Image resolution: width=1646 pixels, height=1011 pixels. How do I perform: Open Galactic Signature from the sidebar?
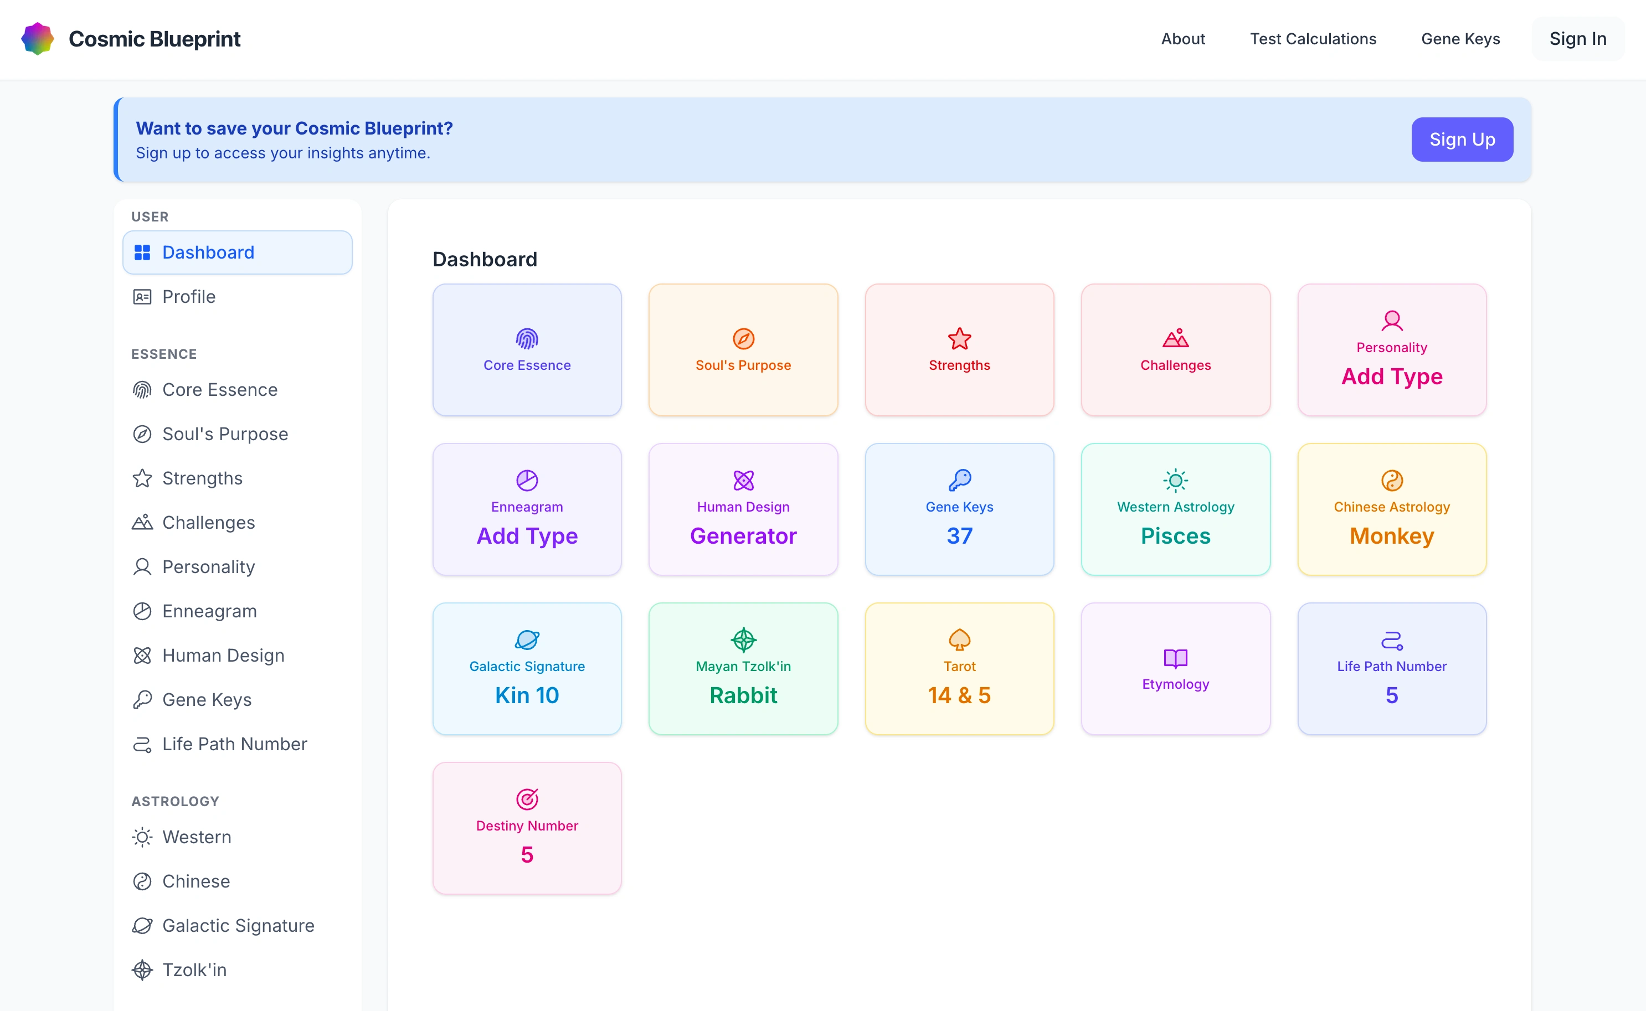(238, 925)
